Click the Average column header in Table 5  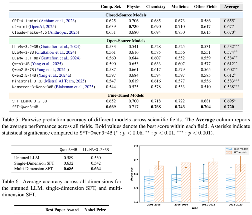231,7
